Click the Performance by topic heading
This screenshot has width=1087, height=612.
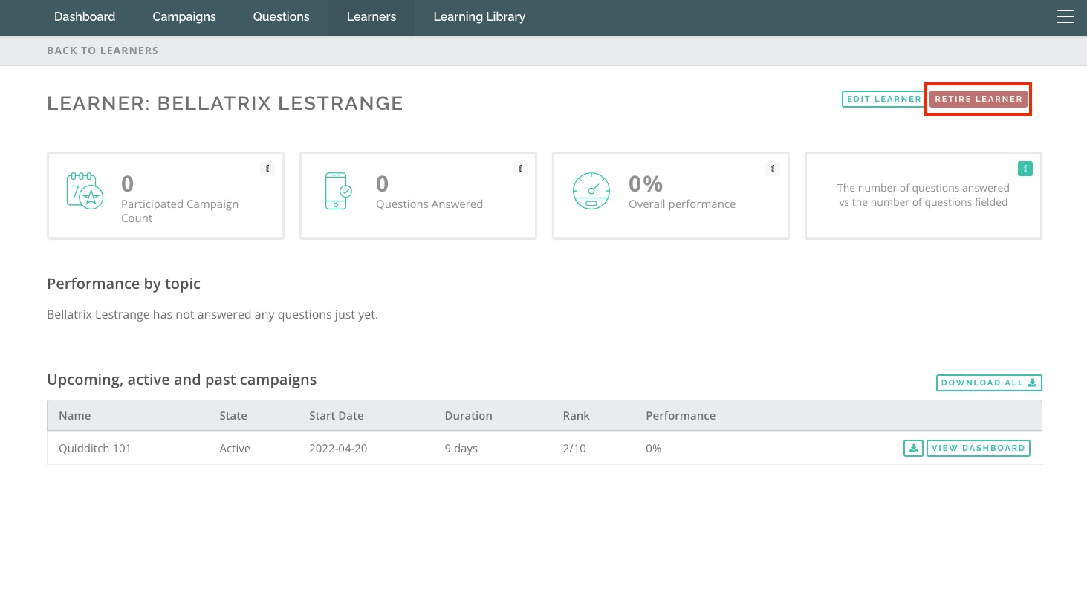(x=123, y=284)
